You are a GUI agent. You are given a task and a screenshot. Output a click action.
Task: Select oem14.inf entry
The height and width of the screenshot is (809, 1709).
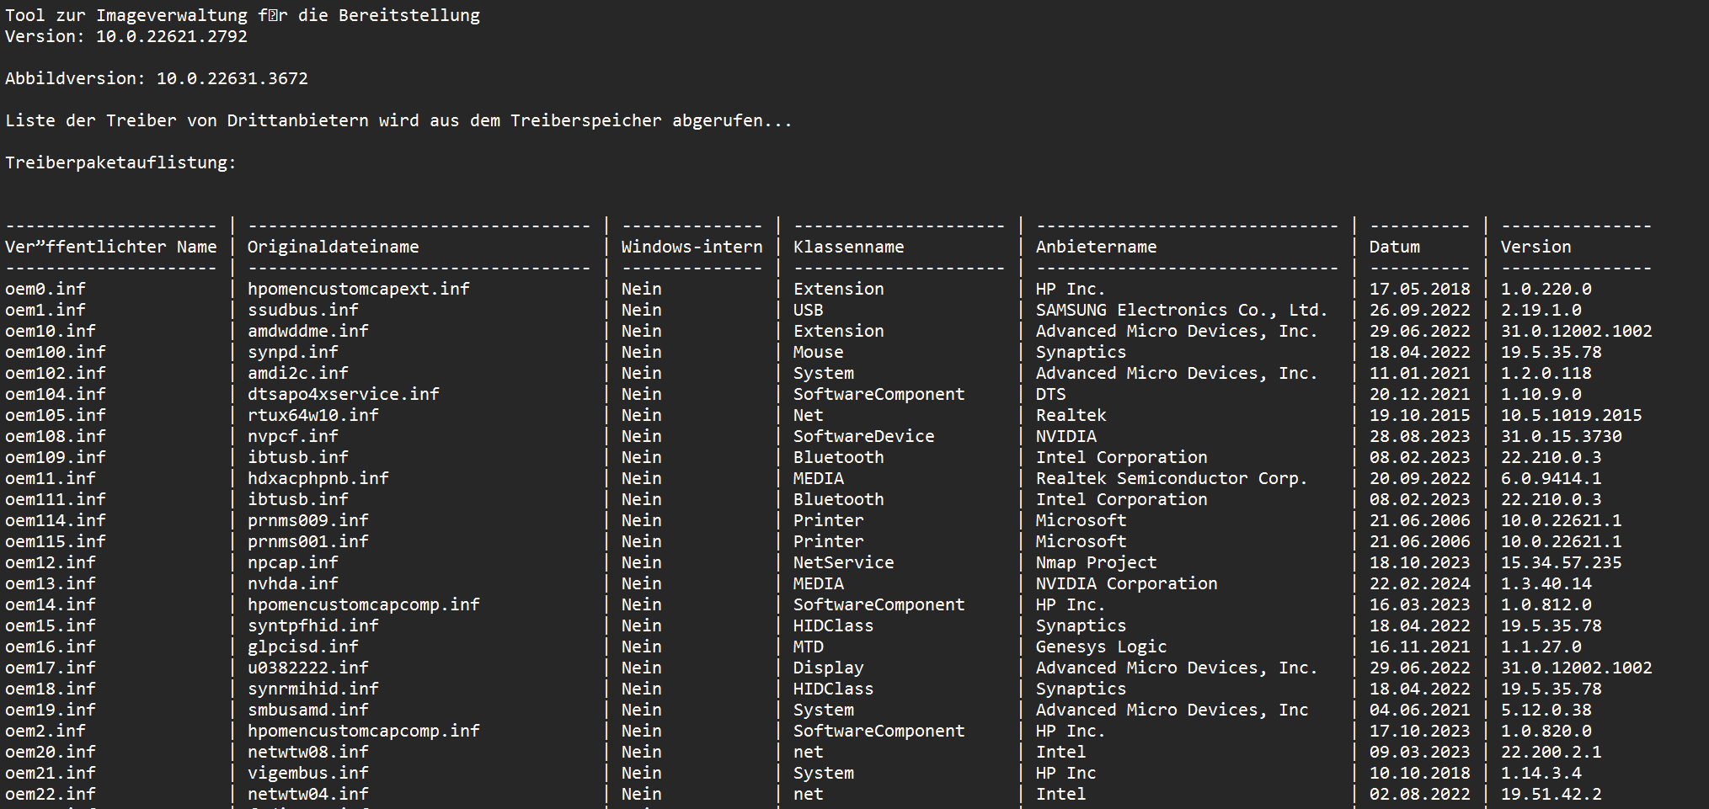(x=51, y=604)
